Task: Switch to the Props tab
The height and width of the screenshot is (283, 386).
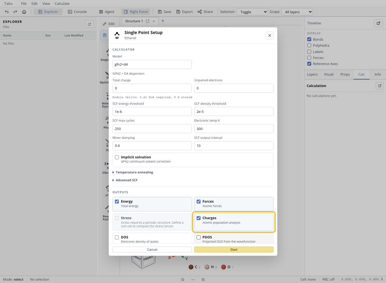Action: (x=345, y=74)
